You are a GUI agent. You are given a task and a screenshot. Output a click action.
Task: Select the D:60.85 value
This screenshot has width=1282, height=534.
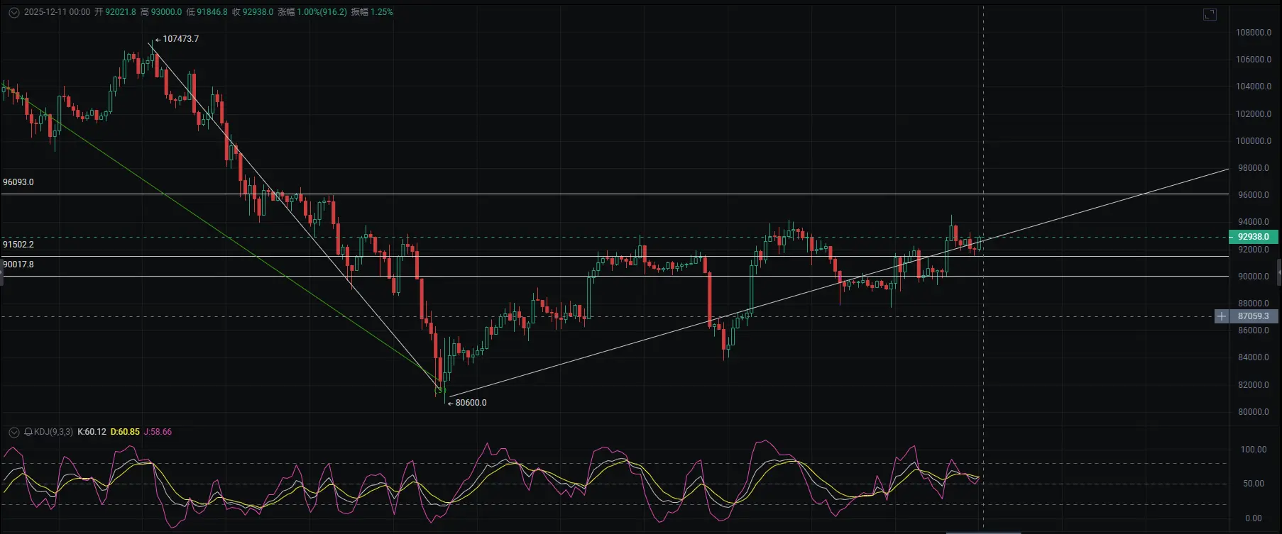(x=125, y=432)
